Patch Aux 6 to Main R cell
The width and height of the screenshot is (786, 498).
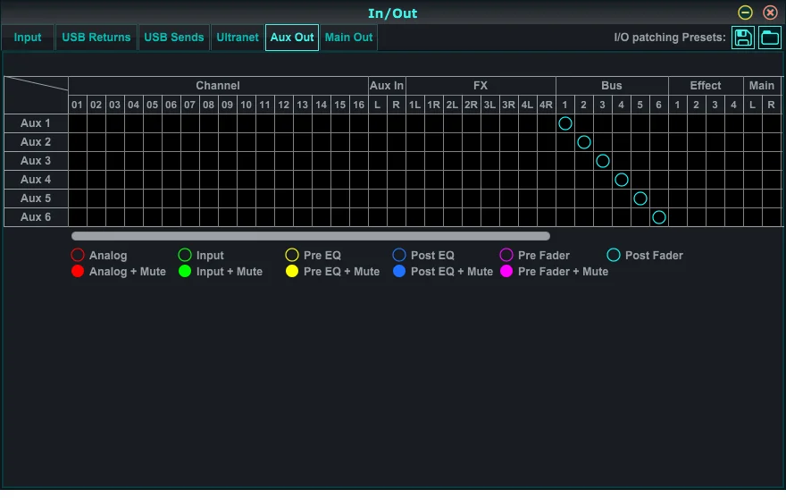pos(772,217)
